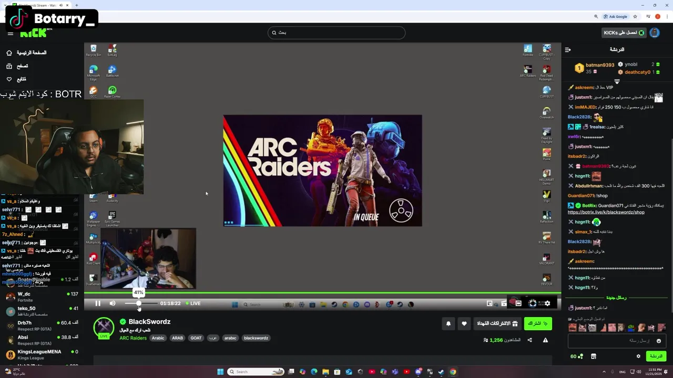The height and width of the screenshot is (378, 673).
Task: Open Absi channel in sidebar
Action: pyautogui.click(x=41, y=340)
